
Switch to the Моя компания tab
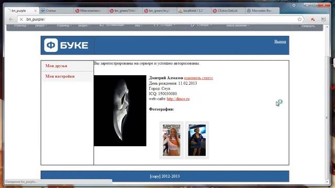click(91, 10)
